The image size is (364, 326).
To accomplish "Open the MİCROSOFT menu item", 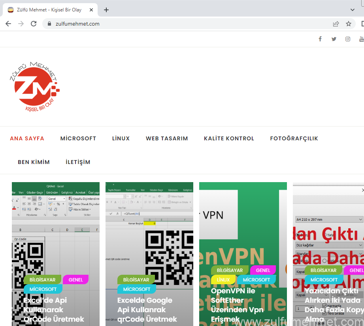I will tap(78, 138).
